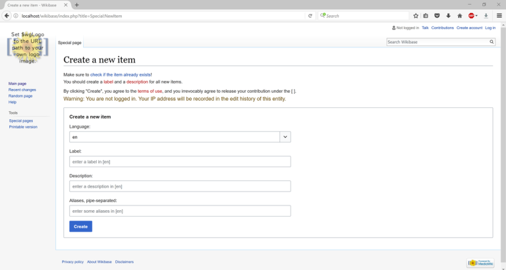Expand the Language dropdown arrow
The image size is (506, 270).
coord(285,137)
